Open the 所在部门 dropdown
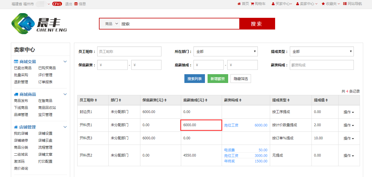372x177 pixels. pyautogui.click(x=225, y=51)
